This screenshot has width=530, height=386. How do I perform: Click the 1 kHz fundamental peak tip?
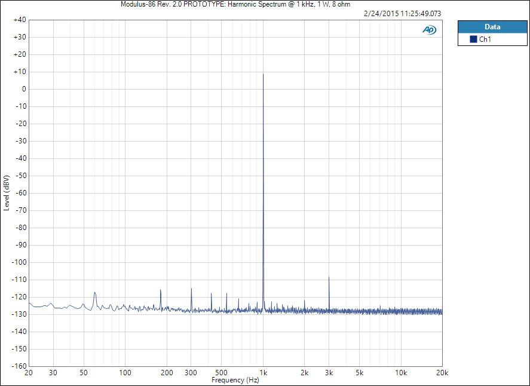(x=264, y=74)
